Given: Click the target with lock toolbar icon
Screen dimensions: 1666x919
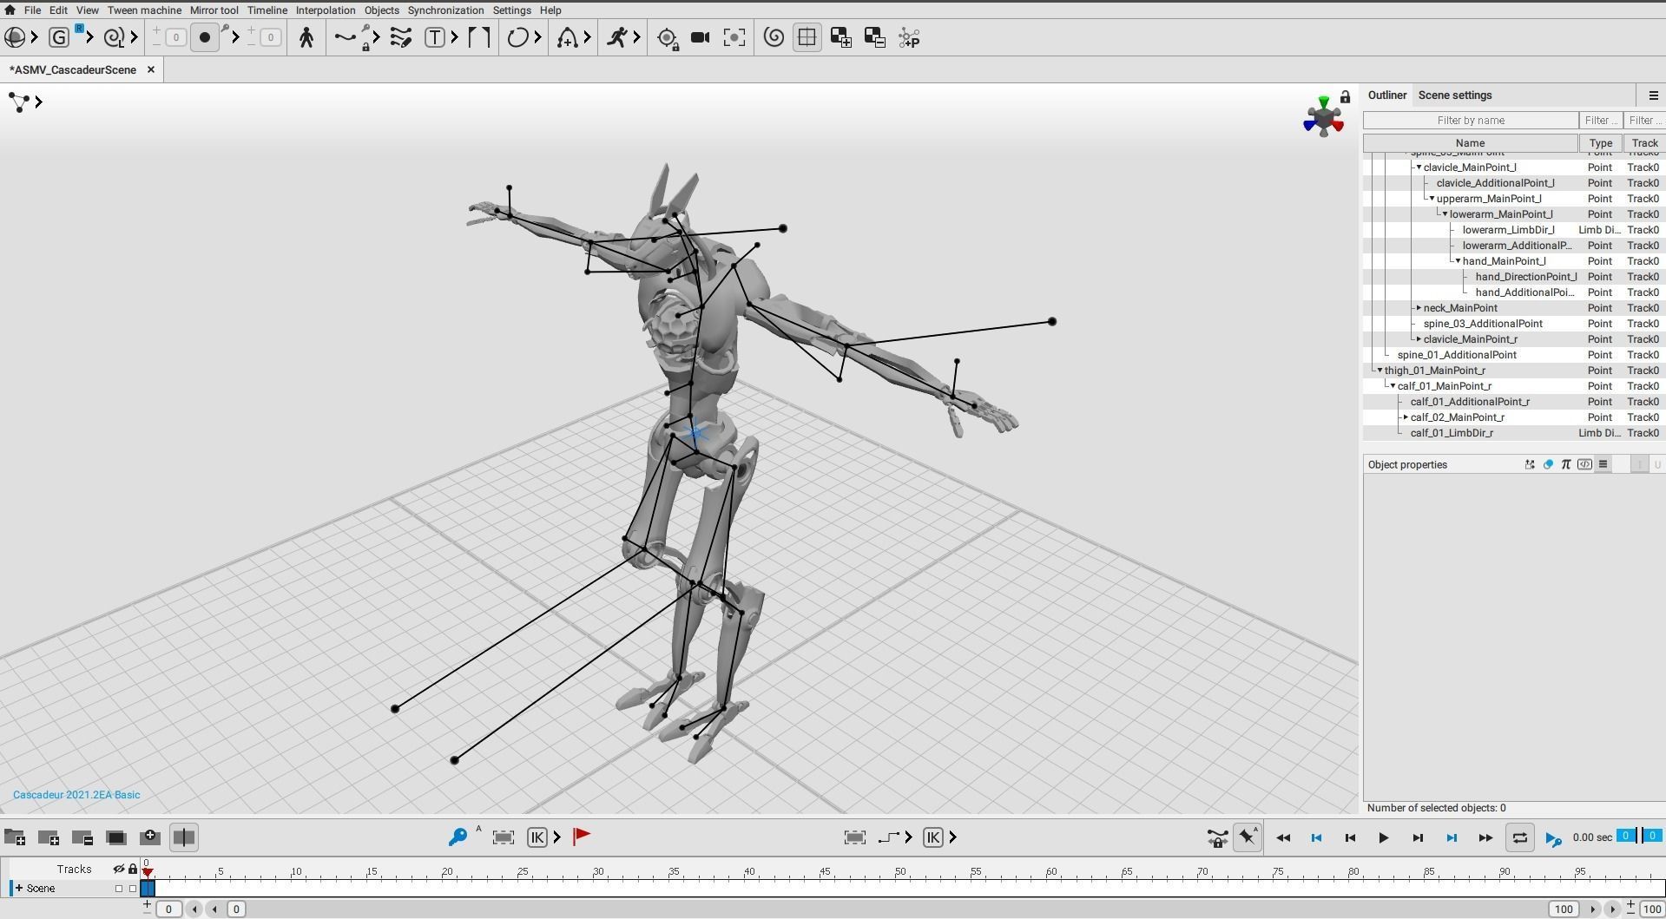Looking at the screenshot, I should click(667, 38).
